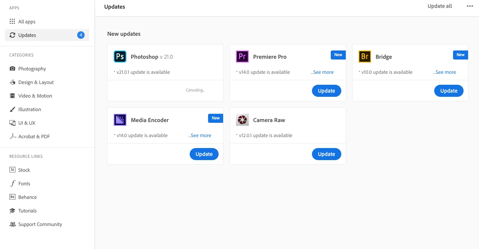Open the Illustration category
Screen dimensions: 479x249
(x=47, y=109)
